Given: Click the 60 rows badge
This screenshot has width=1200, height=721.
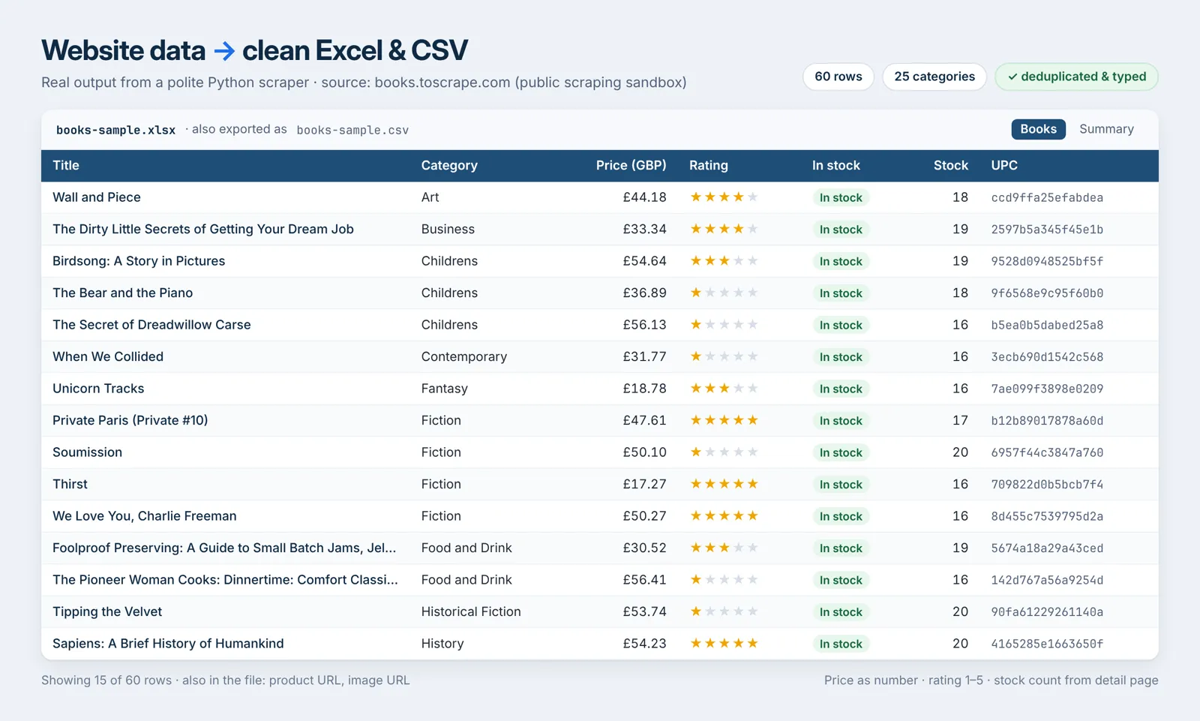Looking at the screenshot, I should pos(838,77).
